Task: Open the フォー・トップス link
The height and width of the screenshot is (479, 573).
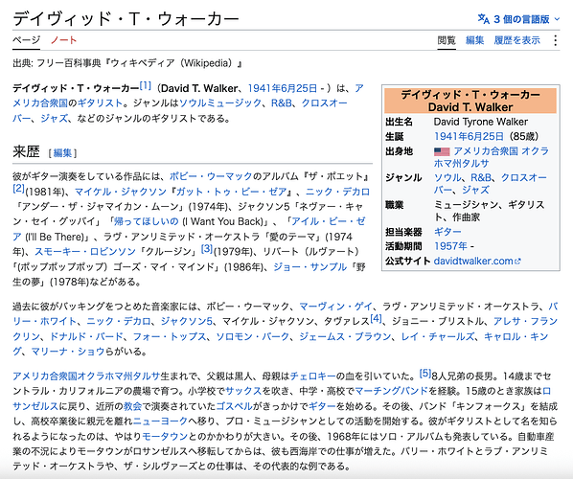Action: (170, 336)
